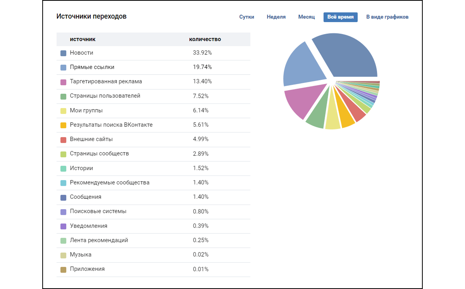Select the Неделя period tab
This screenshot has width=465, height=289.
[276, 17]
